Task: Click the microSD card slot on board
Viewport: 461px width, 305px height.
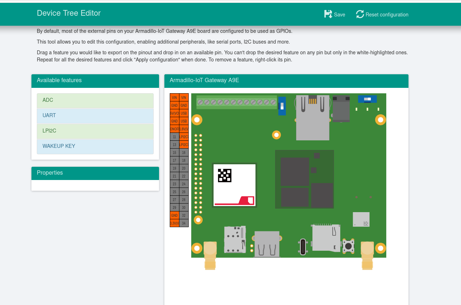Action: [326, 238]
